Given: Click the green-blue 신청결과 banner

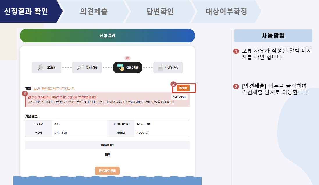Looking at the screenshot, I should 107,35.
